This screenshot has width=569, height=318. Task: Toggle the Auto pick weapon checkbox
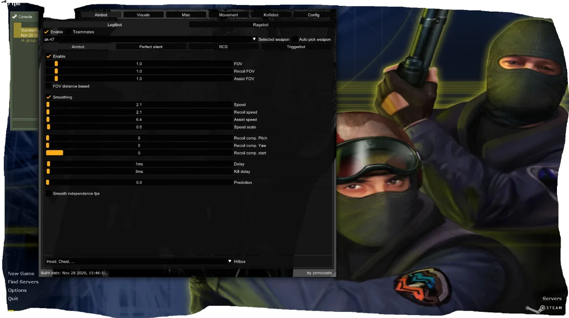click(295, 39)
